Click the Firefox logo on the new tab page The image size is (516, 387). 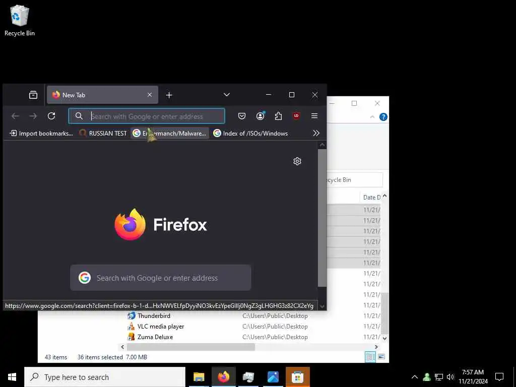point(130,224)
